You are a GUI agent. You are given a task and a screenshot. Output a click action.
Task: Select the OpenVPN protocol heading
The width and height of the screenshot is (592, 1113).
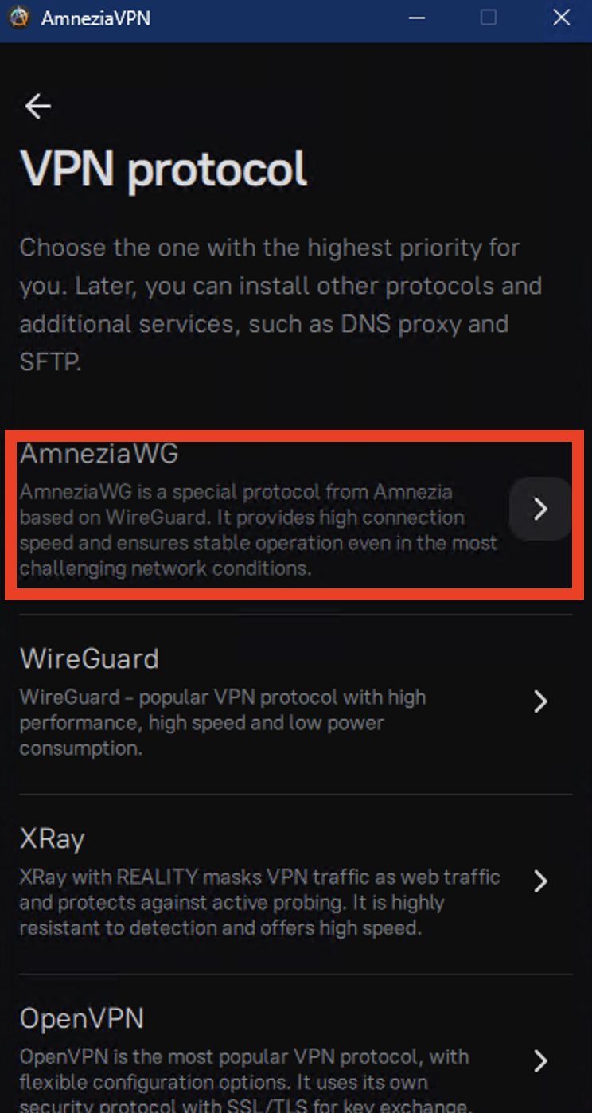pyautogui.click(x=82, y=1019)
